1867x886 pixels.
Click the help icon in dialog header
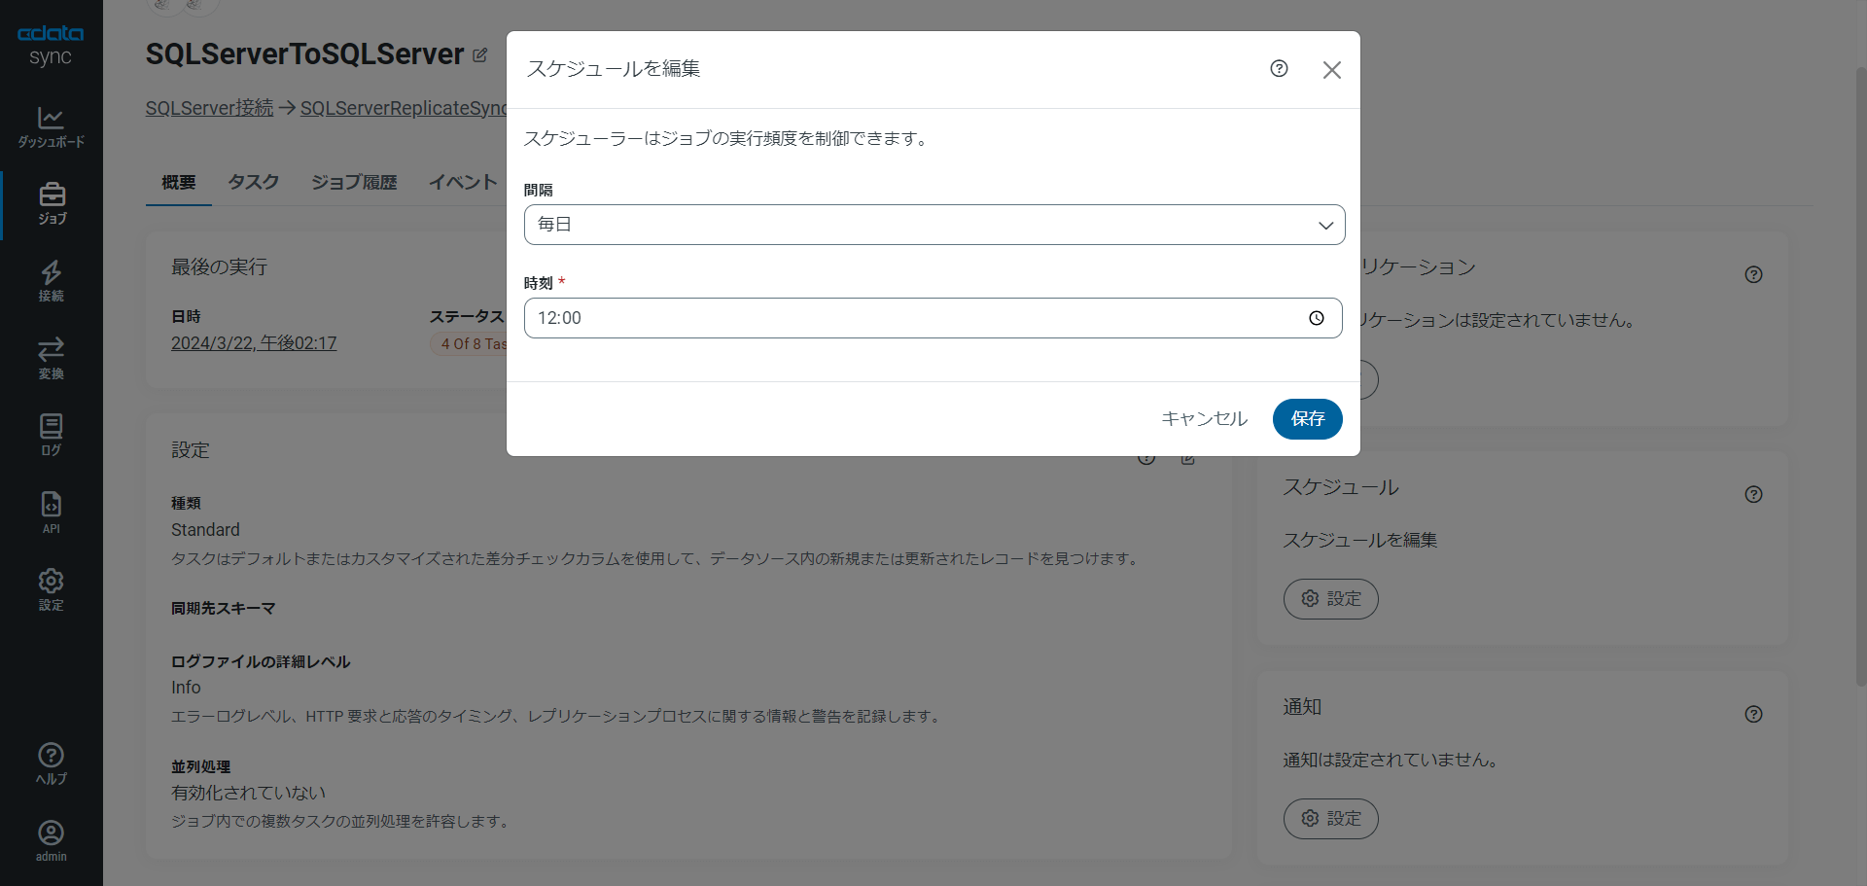tap(1279, 68)
